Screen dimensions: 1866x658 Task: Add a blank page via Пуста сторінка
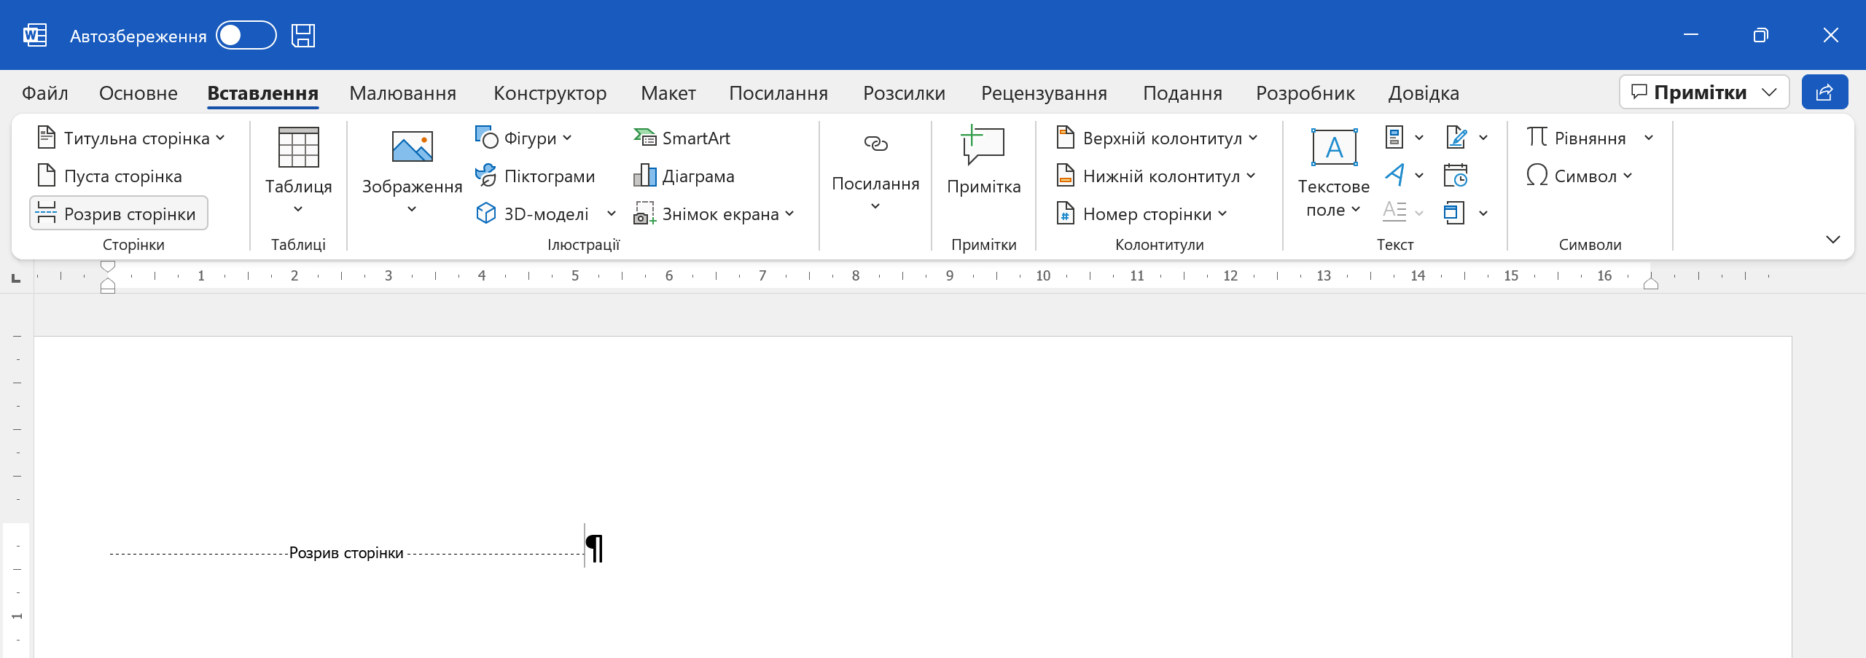coord(111,175)
